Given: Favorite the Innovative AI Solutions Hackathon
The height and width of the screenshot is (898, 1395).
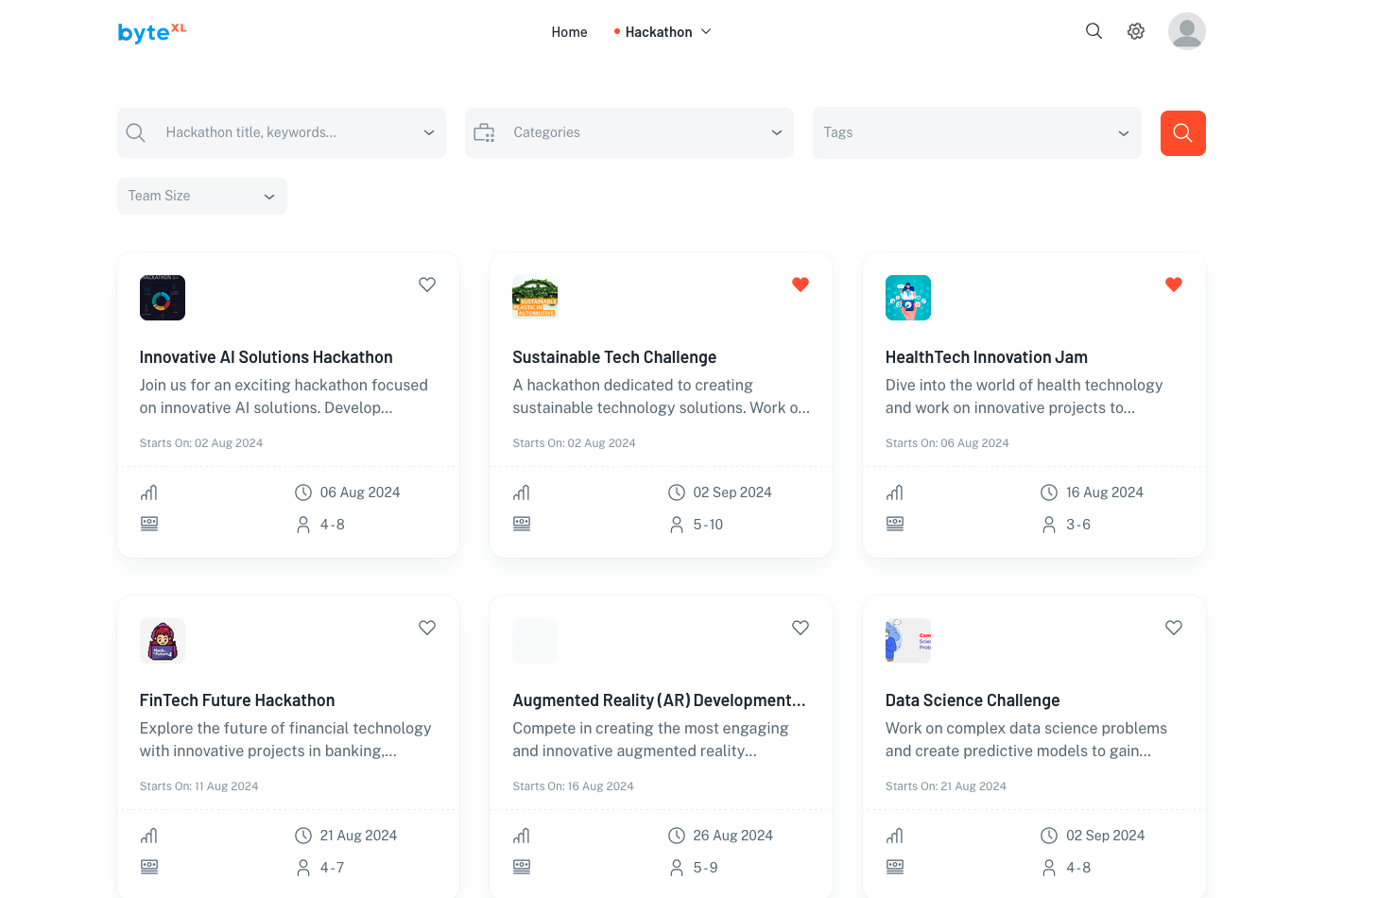Looking at the screenshot, I should click(x=427, y=285).
